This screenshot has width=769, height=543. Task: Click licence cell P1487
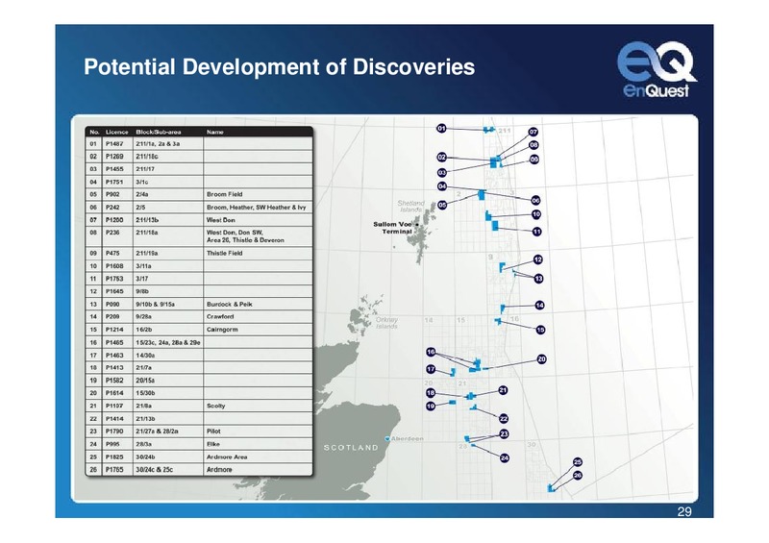[x=117, y=144]
